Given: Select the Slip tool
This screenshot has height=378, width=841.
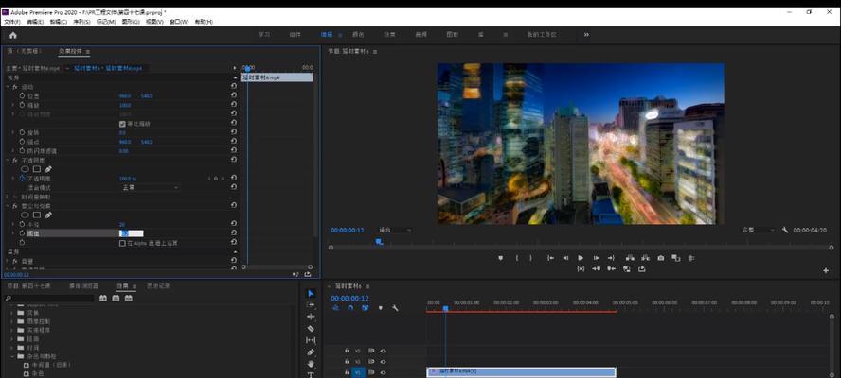Looking at the screenshot, I should [x=311, y=340].
